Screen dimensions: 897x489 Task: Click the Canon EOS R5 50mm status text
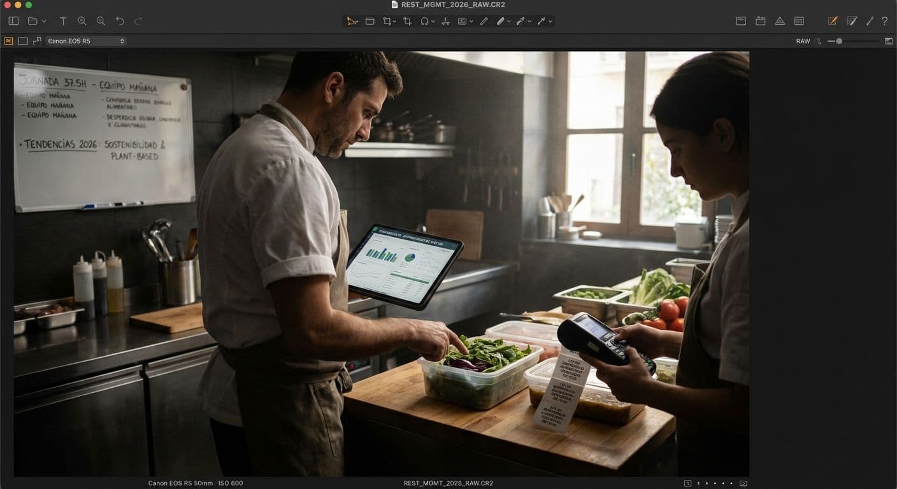[x=180, y=483]
